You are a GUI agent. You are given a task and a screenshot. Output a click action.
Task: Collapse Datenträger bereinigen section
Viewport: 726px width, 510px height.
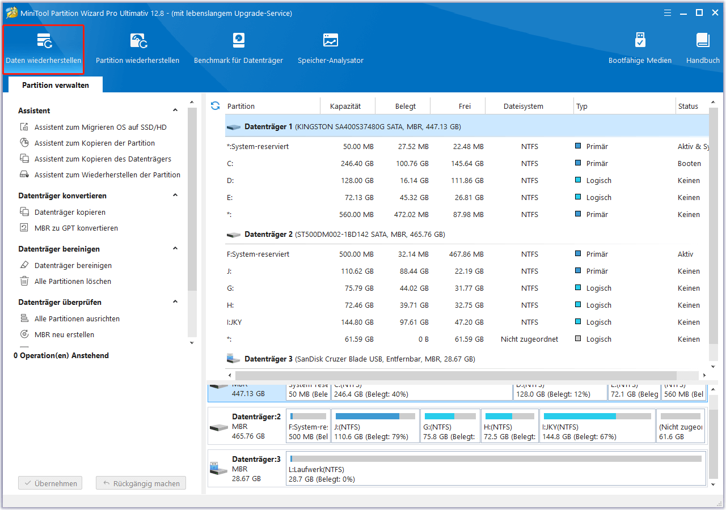(175, 249)
